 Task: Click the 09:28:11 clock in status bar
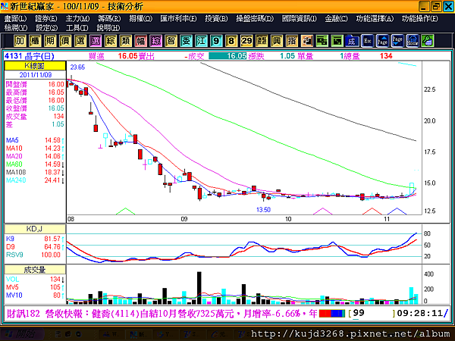click(419, 314)
